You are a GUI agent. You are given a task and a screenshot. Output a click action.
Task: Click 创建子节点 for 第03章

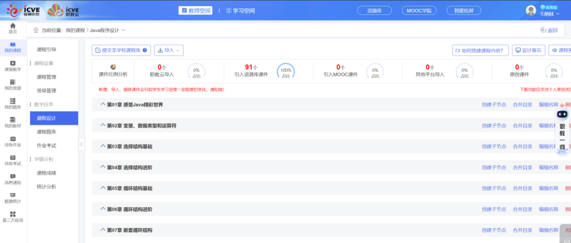[494, 146]
